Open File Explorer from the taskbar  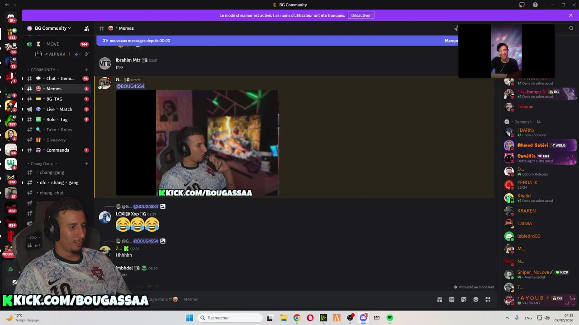[283, 318]
